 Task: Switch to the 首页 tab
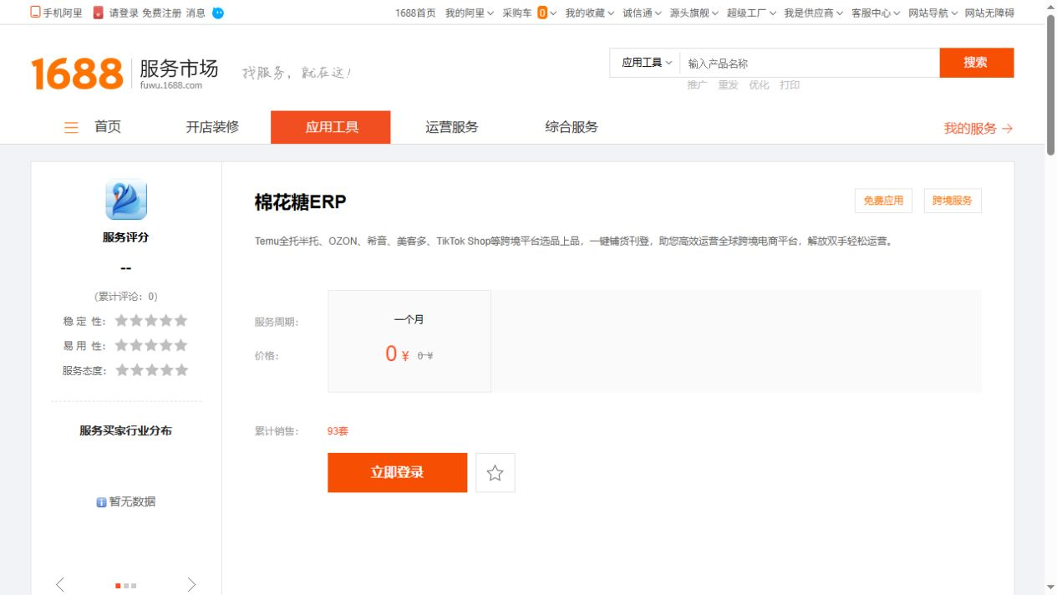coord(108,127)
